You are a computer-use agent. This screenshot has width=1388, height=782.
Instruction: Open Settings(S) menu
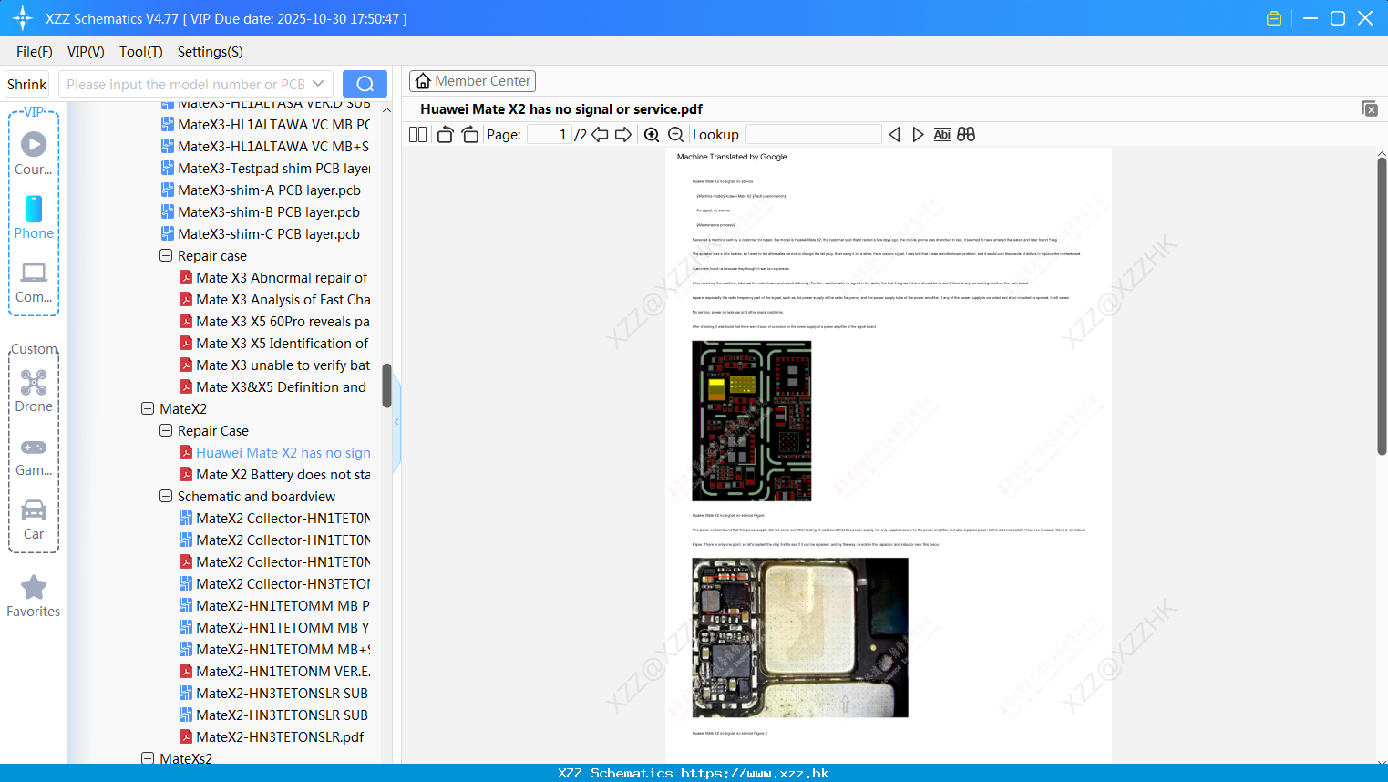[x=211, y=52]
